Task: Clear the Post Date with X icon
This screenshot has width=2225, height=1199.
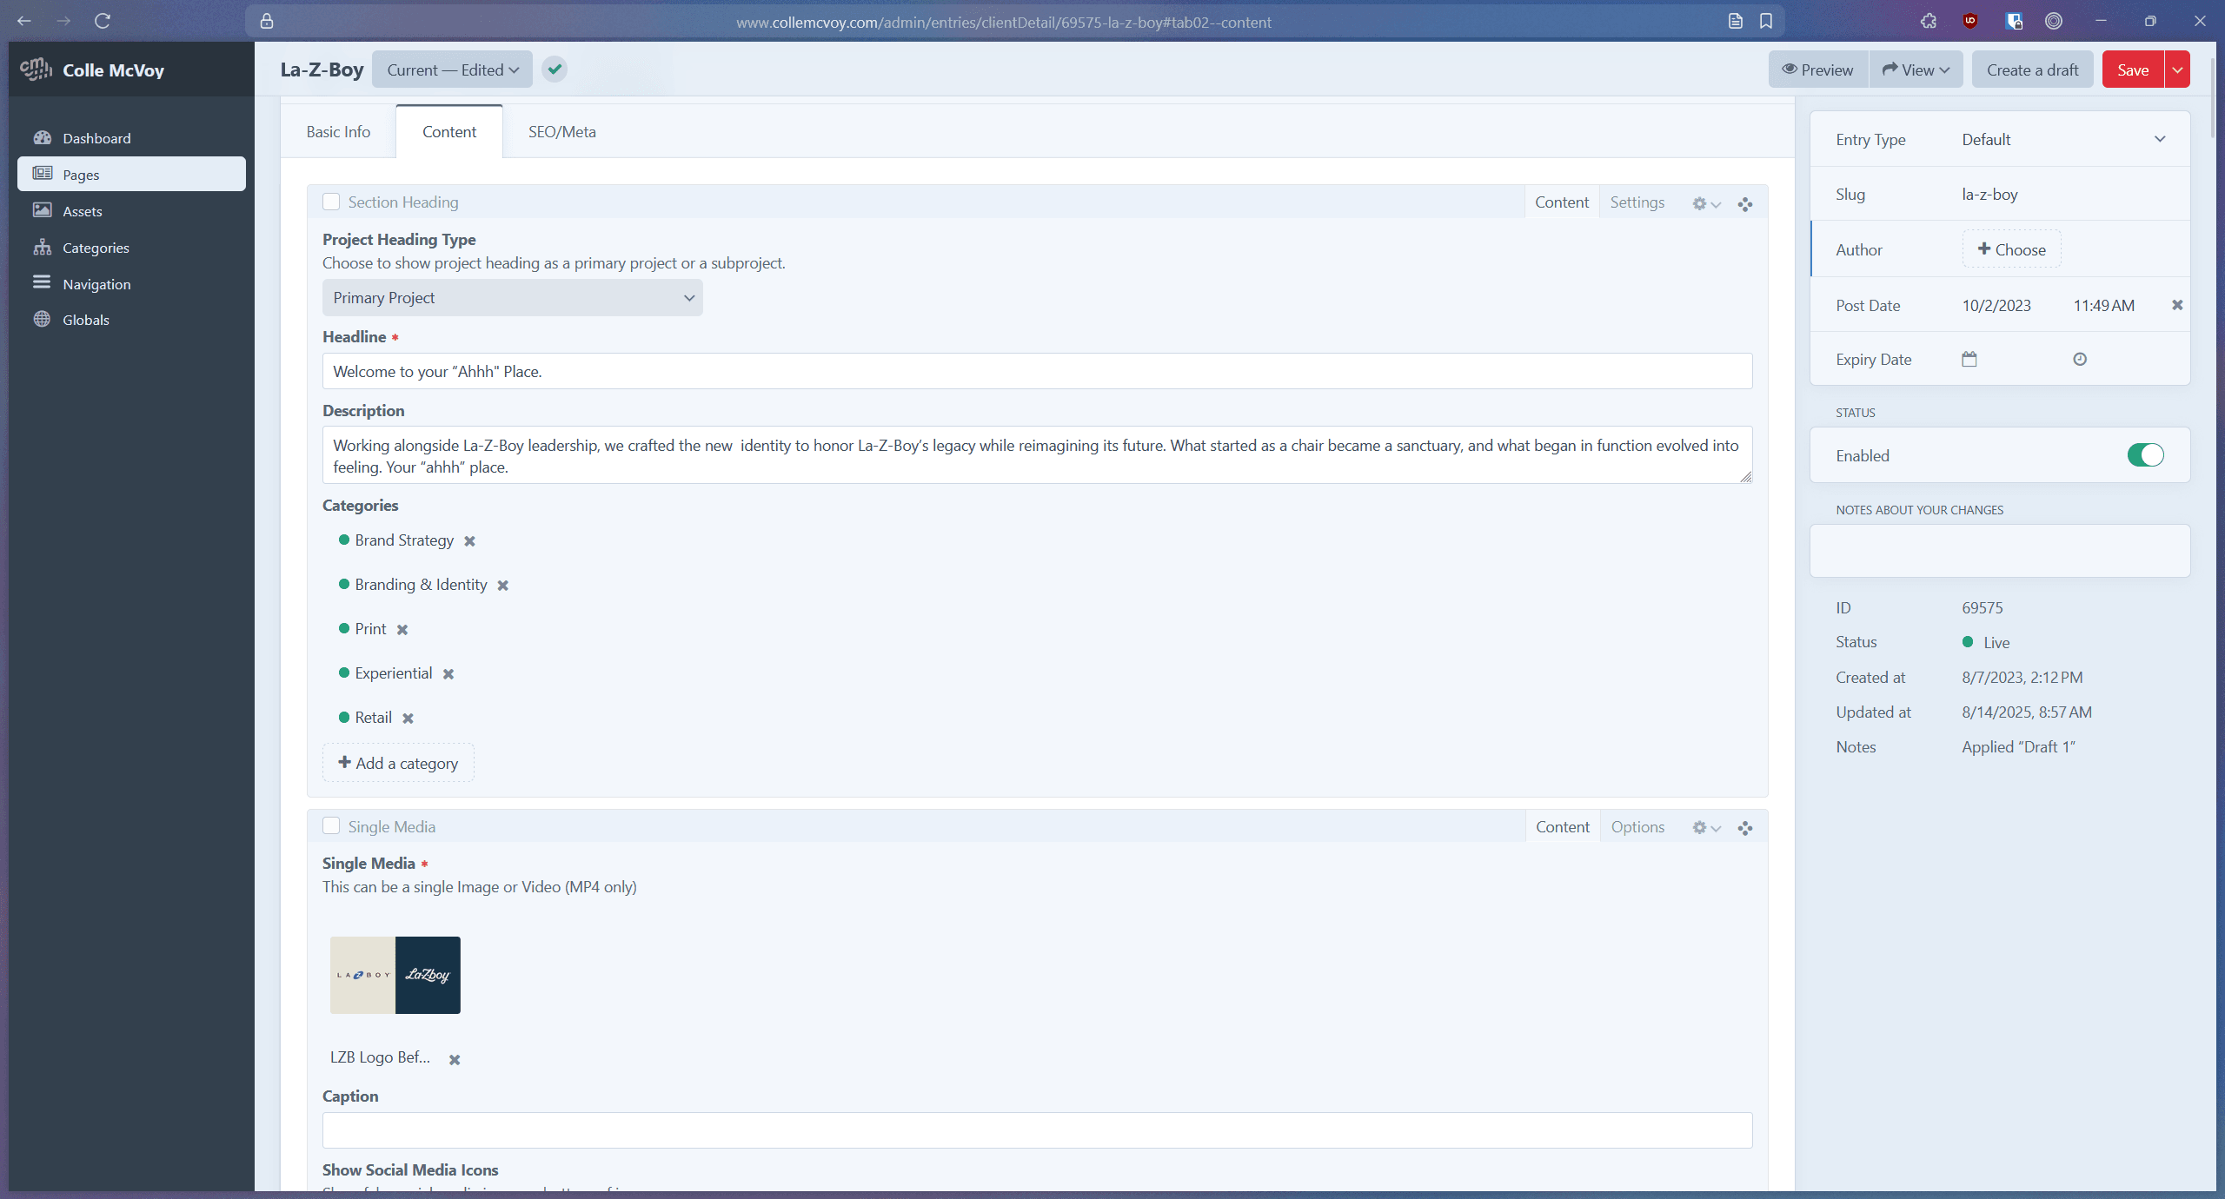Action: point(2176,305)
